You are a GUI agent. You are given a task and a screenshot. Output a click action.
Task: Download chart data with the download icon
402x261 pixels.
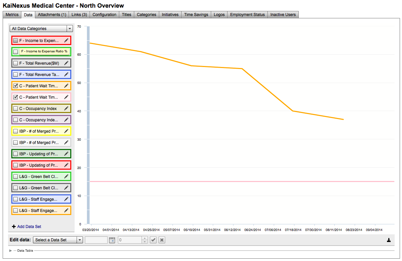[389, 240]
